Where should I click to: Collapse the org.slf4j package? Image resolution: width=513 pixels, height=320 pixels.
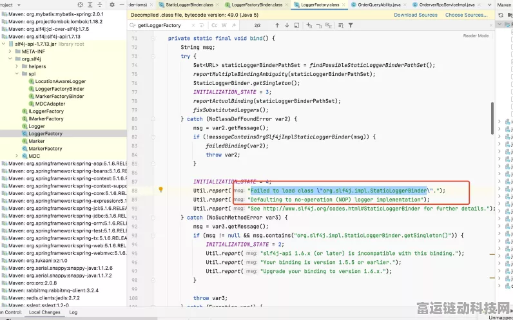10,59
